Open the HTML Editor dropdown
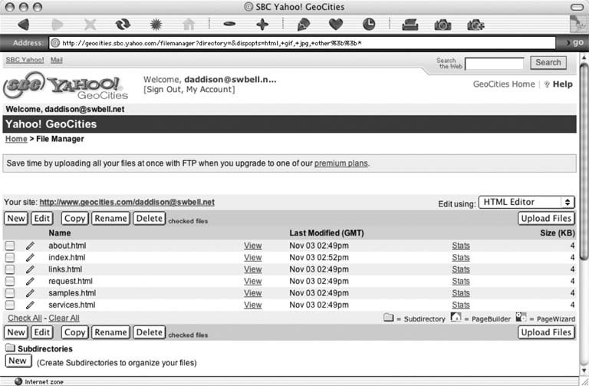Viewport: 589px width, 386px height. (x=526, y=202)
